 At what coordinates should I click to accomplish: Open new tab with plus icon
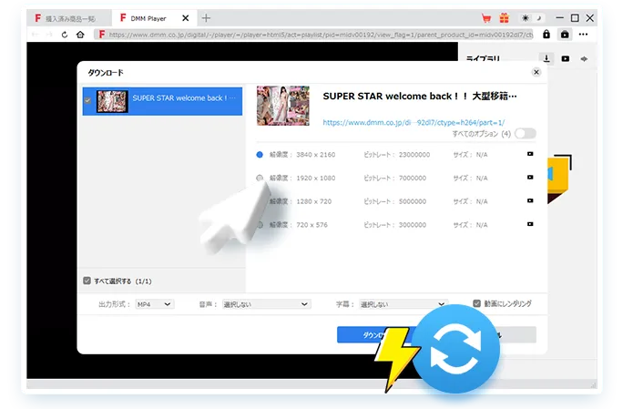[x=206, y=18]
